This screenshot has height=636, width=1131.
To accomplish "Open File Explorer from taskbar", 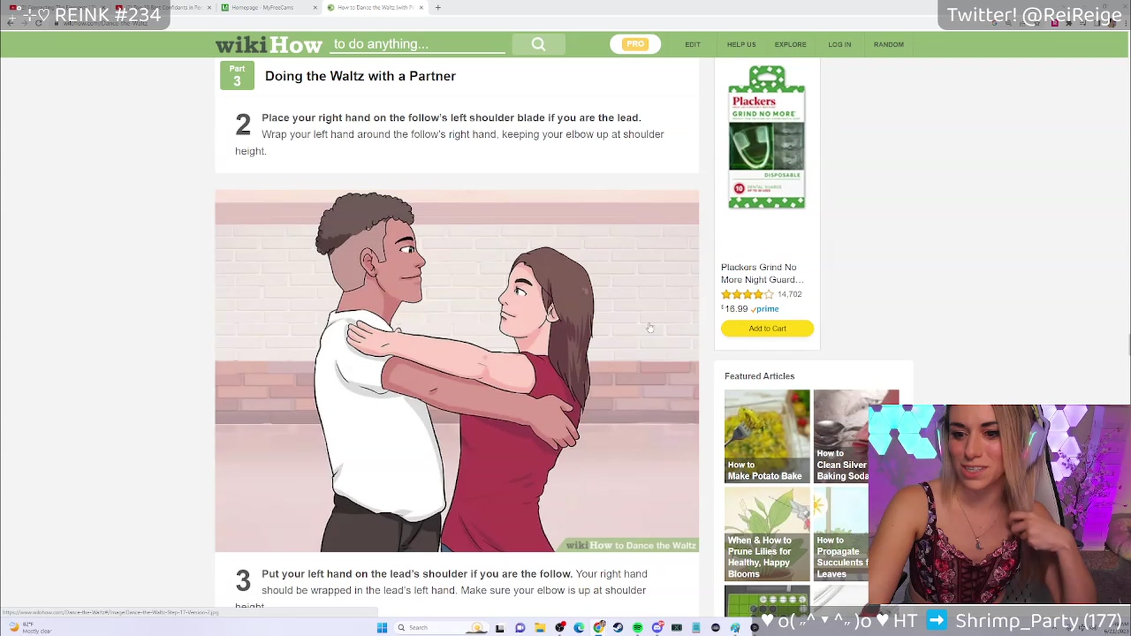I will tap(540, 628).
